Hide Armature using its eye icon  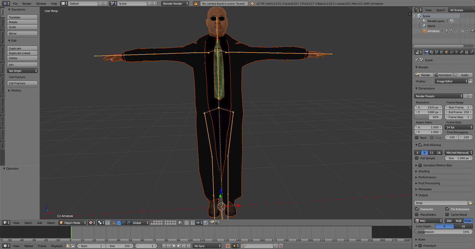tap(462, 31)
